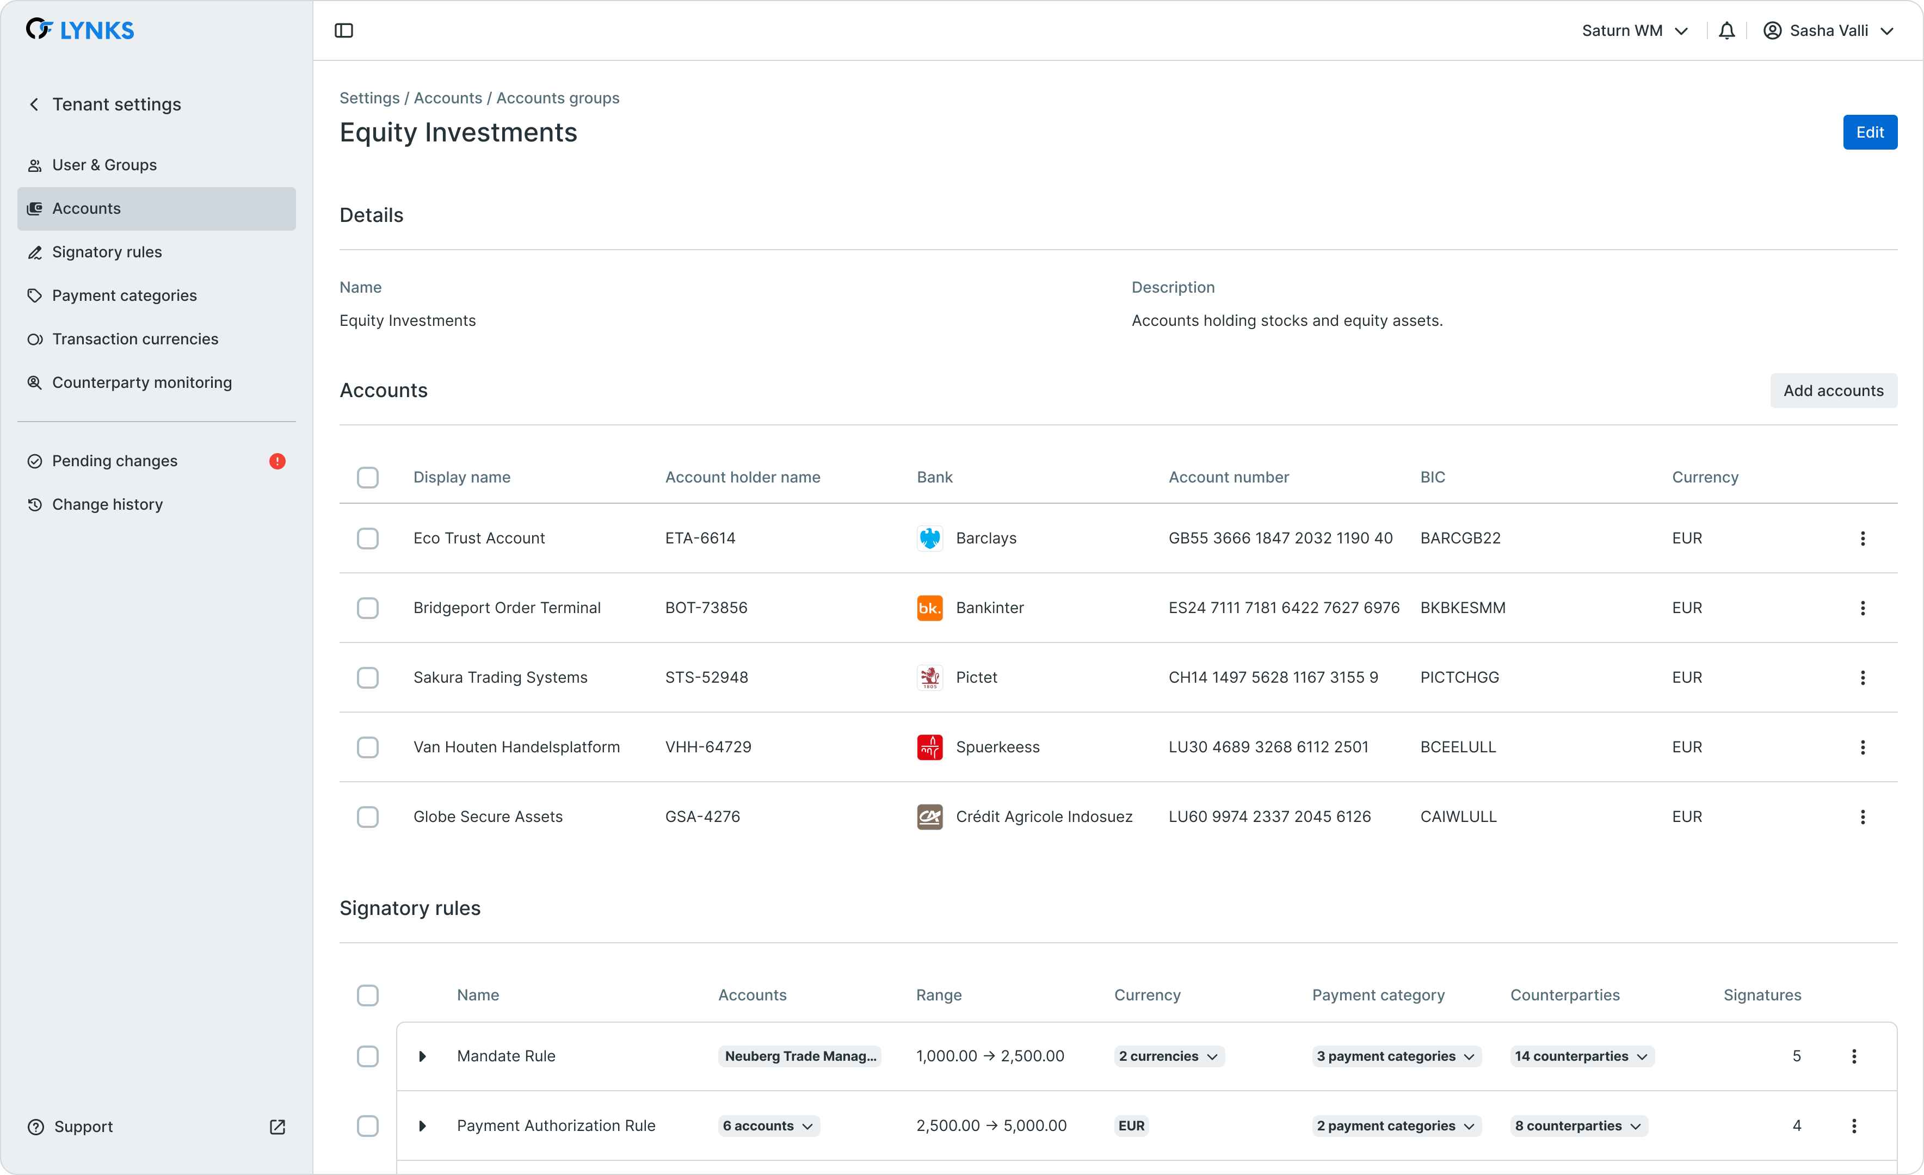
Task: Open the 6 accounts dropdown chip
Action: (x=768, y=1126)
